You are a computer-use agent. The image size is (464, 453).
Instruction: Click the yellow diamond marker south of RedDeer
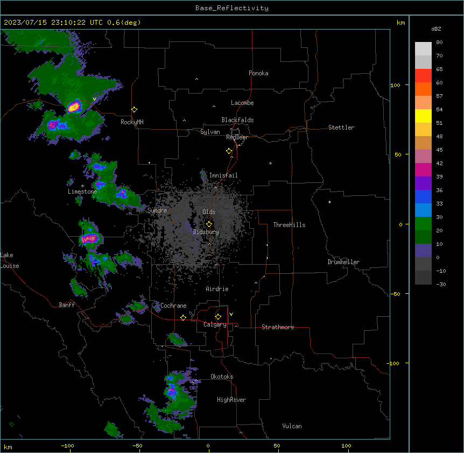tap(229, 151)
